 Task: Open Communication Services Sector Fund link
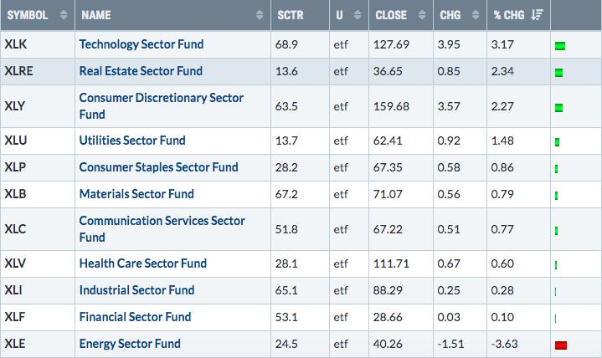[x=162, y=229]
